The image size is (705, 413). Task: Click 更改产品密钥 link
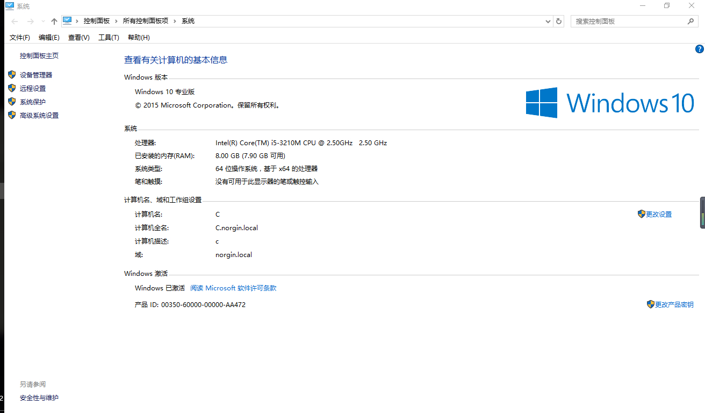674,305
